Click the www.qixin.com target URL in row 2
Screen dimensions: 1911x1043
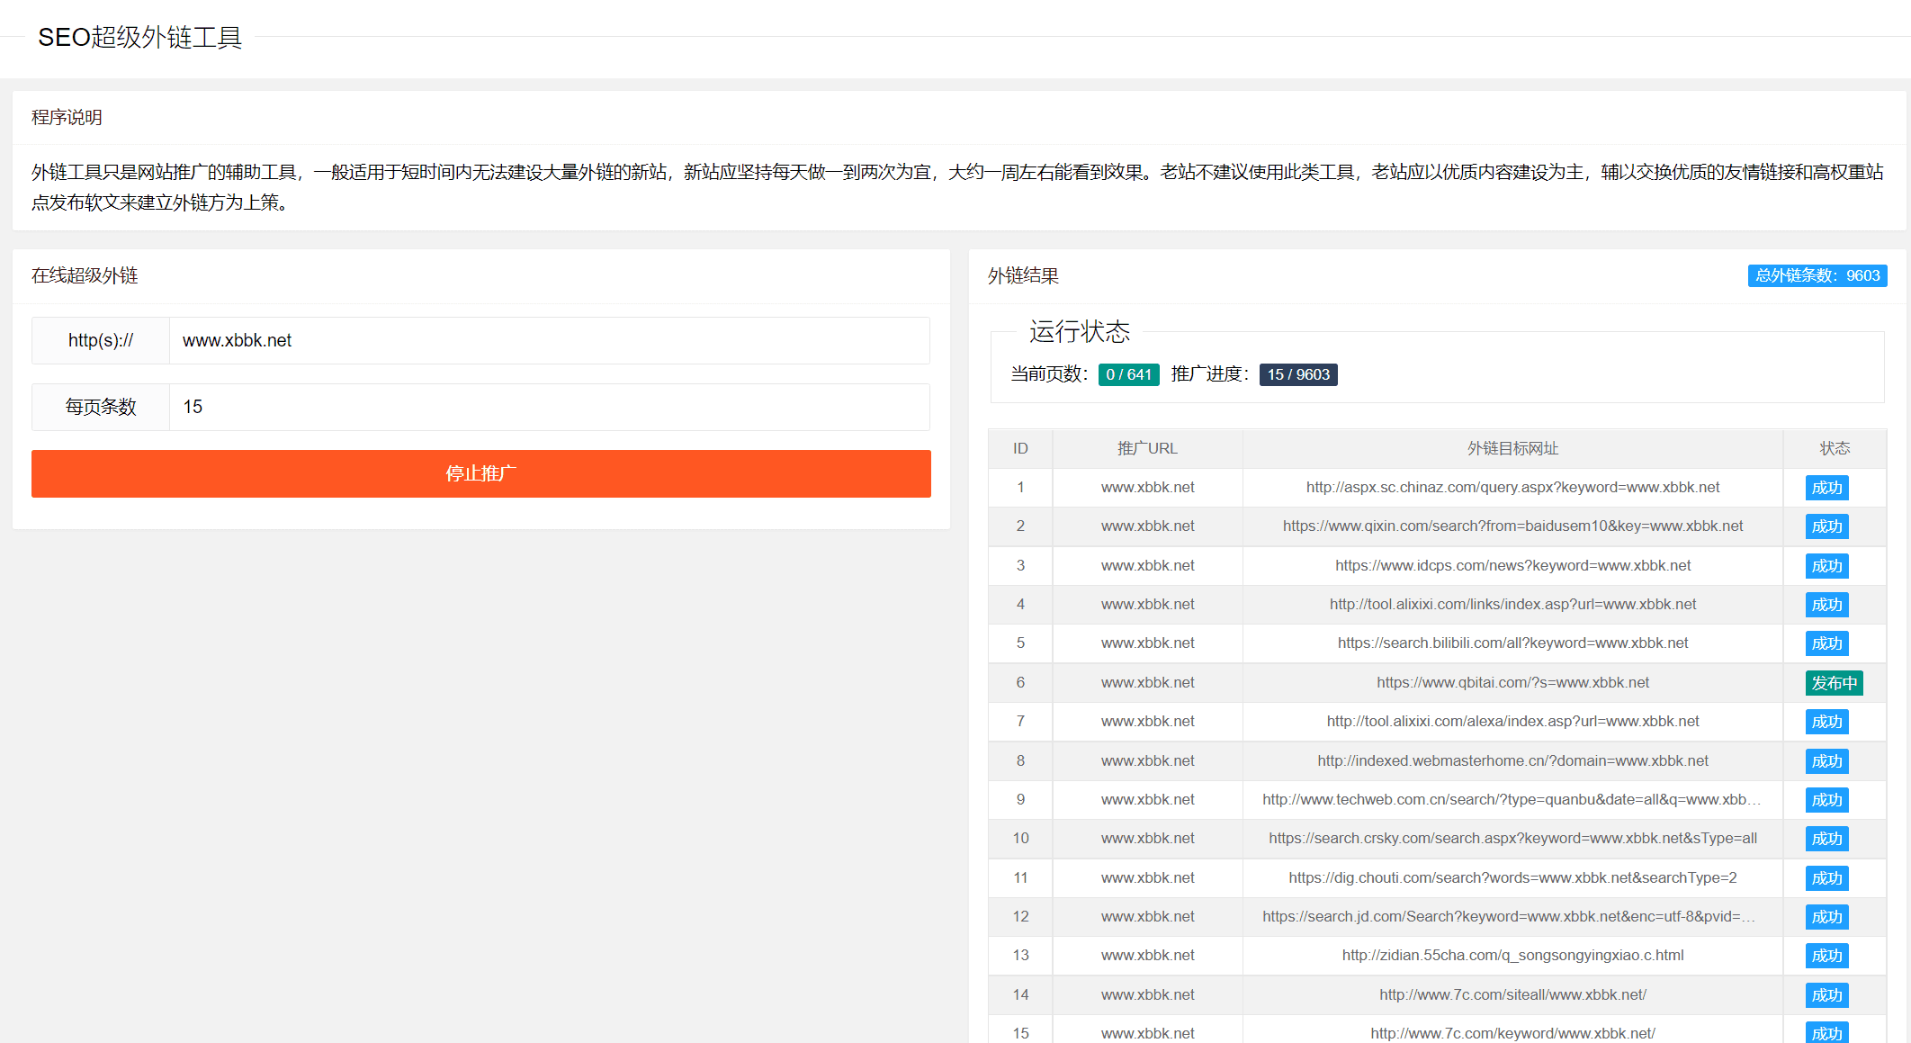[x=1512, y=526]
